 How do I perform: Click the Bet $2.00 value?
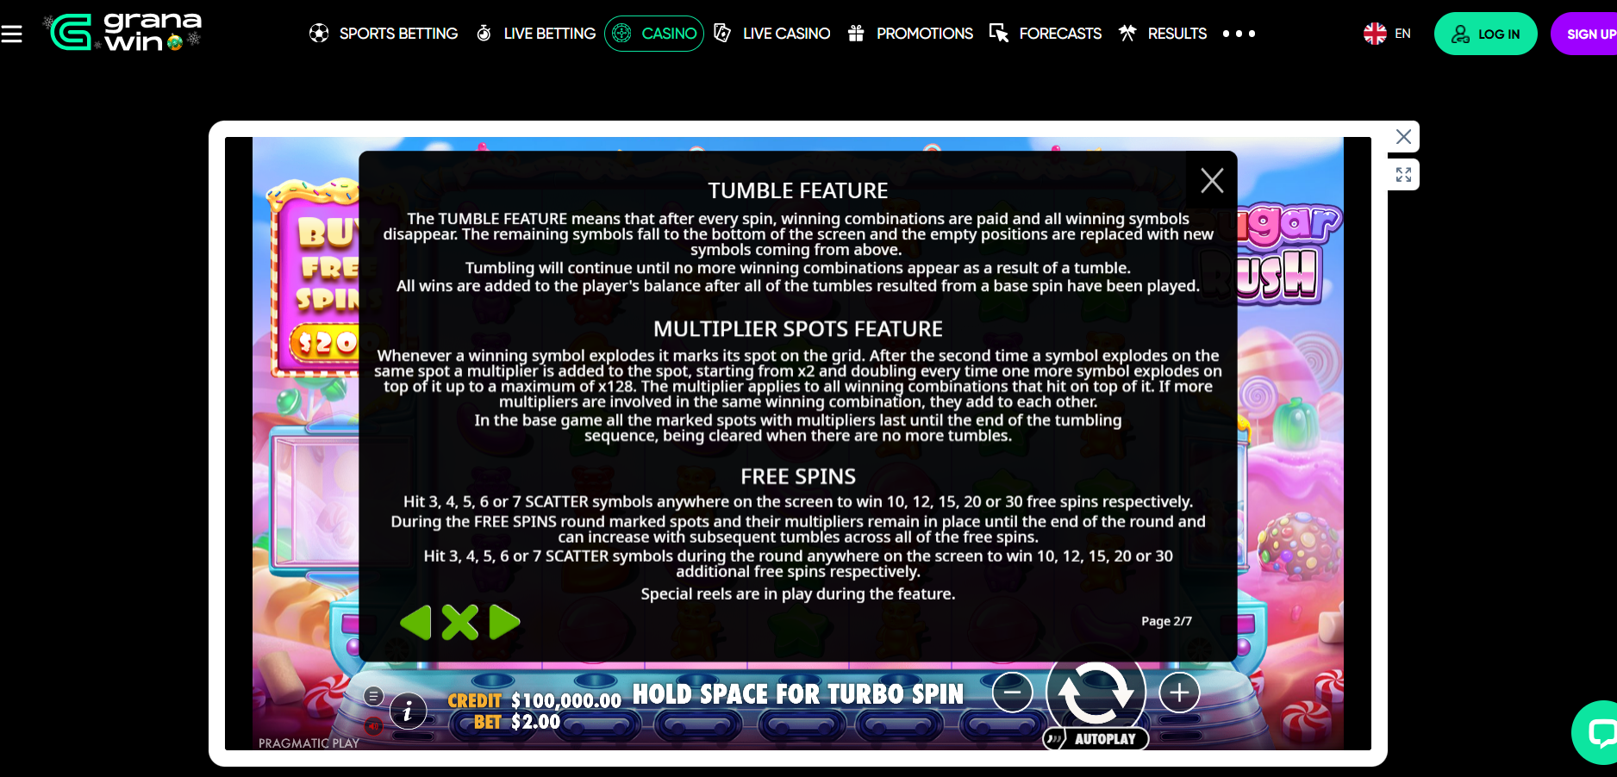click(x=536, y=722)
